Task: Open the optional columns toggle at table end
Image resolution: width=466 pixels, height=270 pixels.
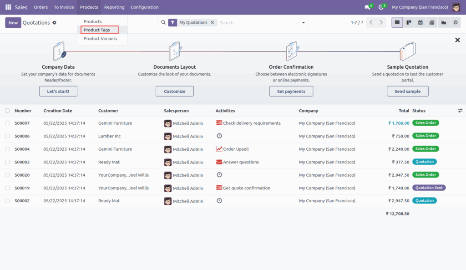Action: [460, 111]
